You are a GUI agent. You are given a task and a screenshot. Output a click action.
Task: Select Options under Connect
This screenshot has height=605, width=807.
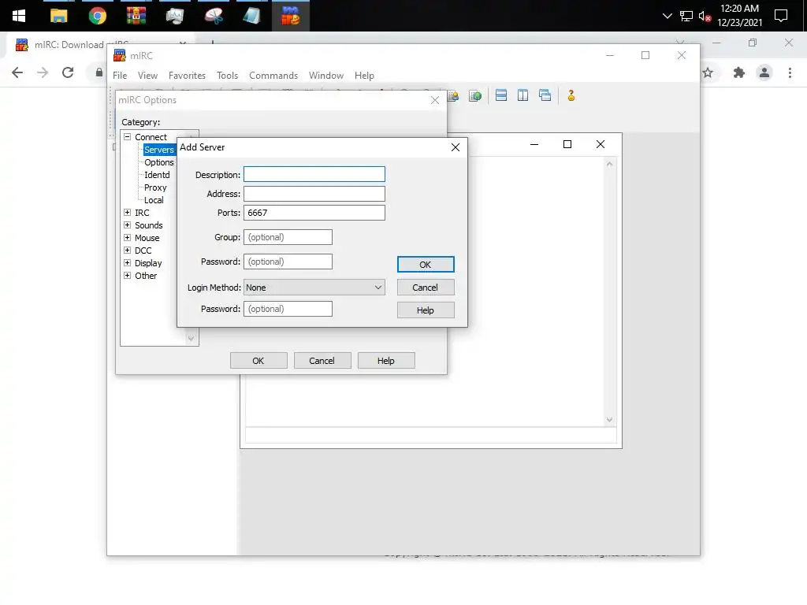(159, 162)
